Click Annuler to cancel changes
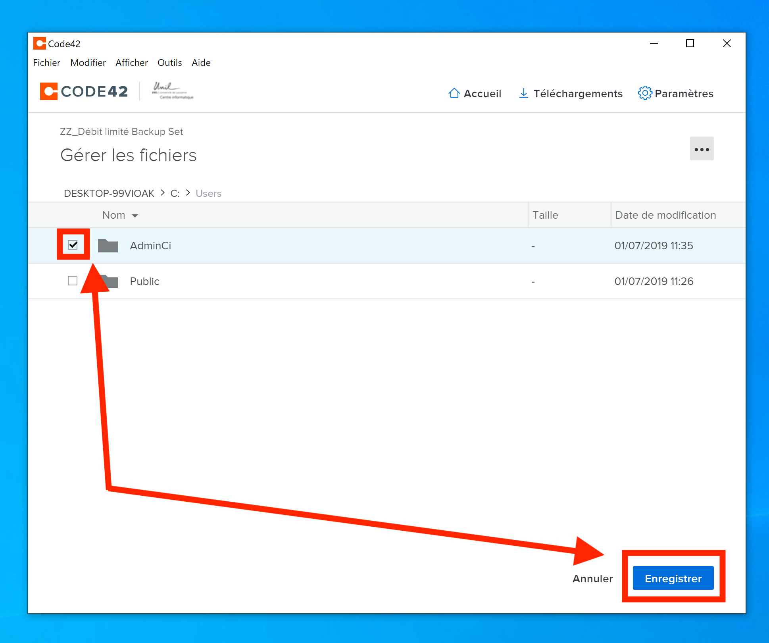Viewport: 769px width, 643px height. pos(592,578)
